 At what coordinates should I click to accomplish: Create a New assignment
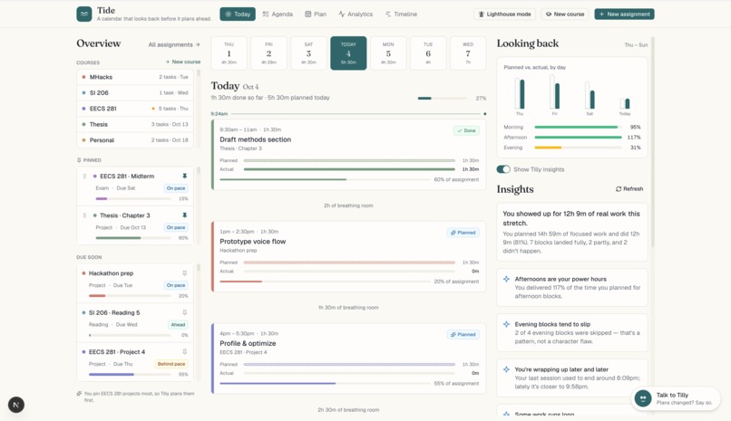[624, 14]
